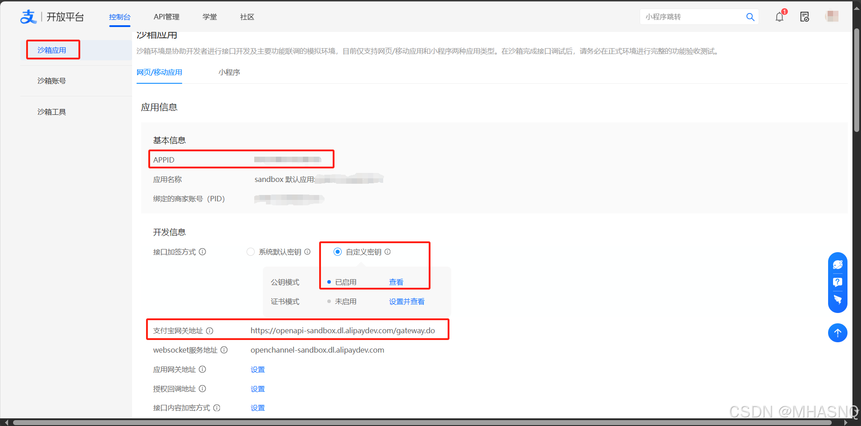Click the horizontal scrollbar at bottom

pyautogui.click(x=422, y=422)
